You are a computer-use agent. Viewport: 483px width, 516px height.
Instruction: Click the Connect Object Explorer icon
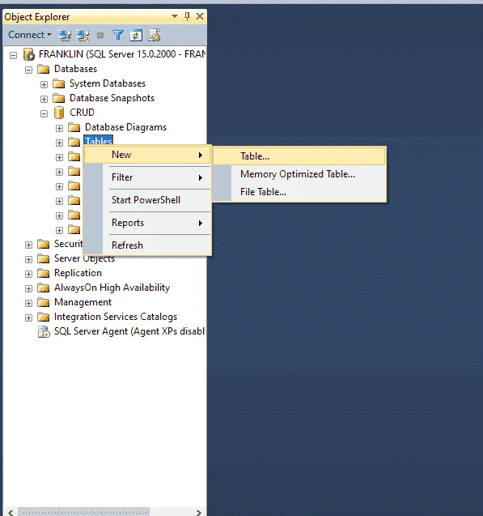click(x=65, y=35)
